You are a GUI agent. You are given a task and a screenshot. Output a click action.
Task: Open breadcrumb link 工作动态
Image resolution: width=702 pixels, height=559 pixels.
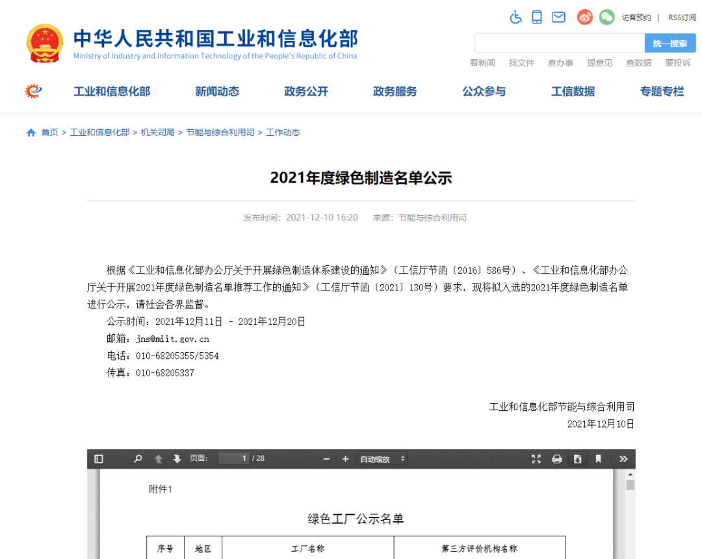pyautogui.click(x=283, y=133)
